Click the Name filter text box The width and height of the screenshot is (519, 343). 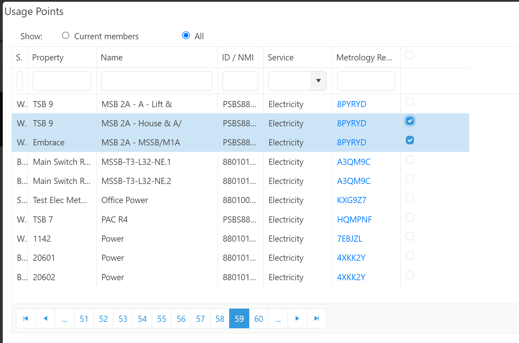[x=157, y=81]
